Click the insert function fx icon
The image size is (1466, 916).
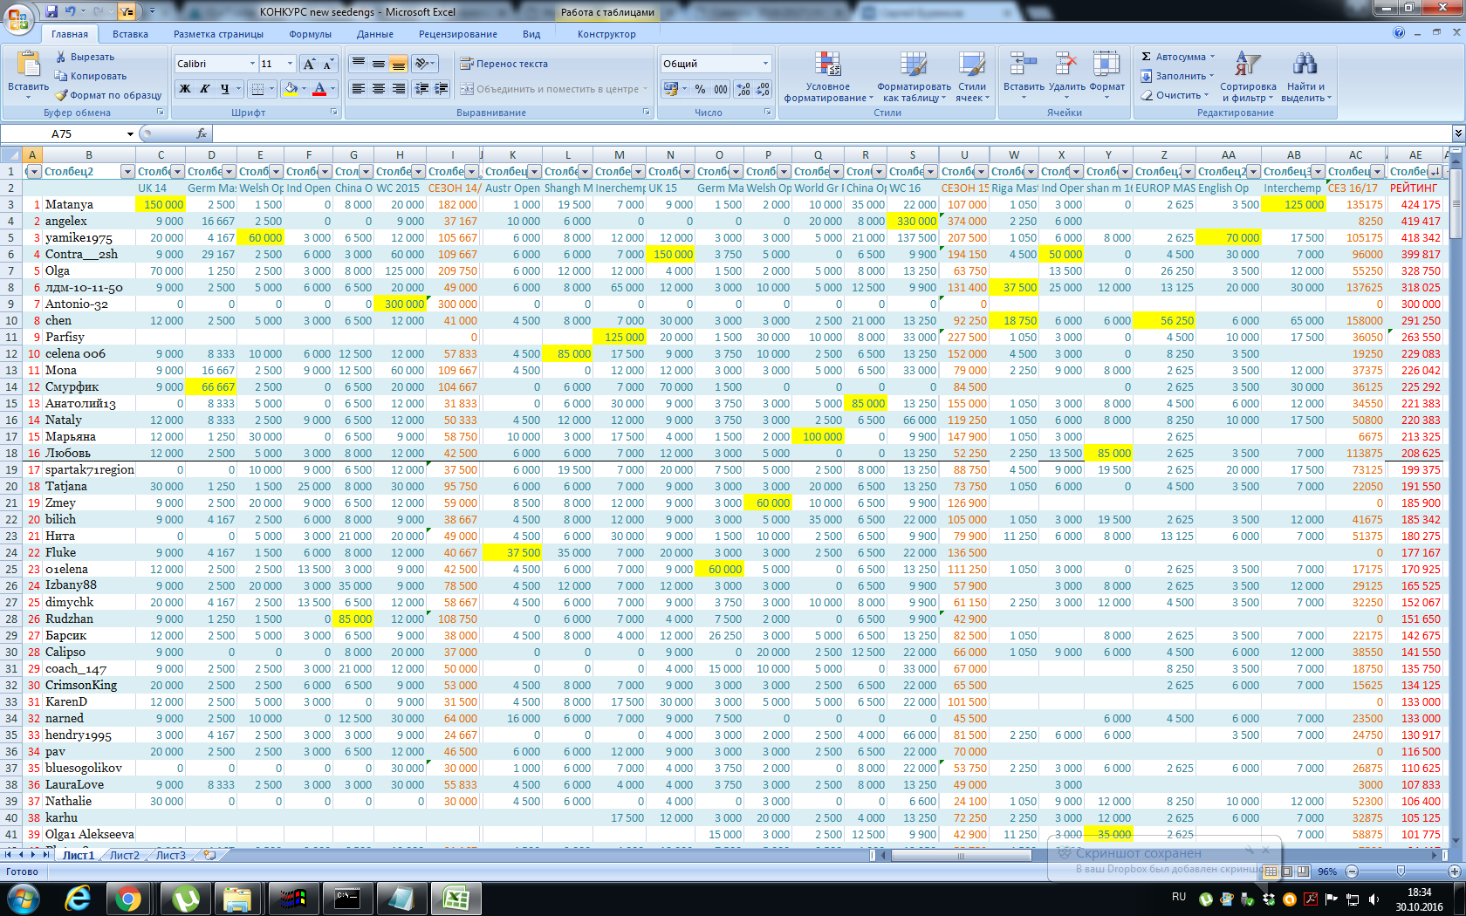(202, 133)
